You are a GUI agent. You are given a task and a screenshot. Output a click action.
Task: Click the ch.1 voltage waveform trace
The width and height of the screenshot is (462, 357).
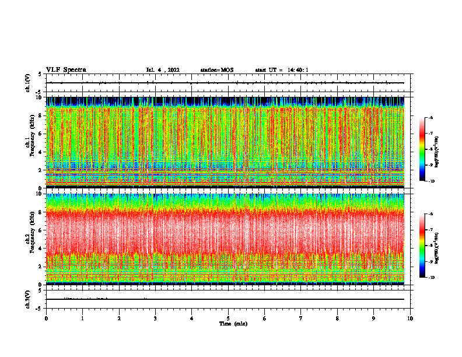click(225, 83)
